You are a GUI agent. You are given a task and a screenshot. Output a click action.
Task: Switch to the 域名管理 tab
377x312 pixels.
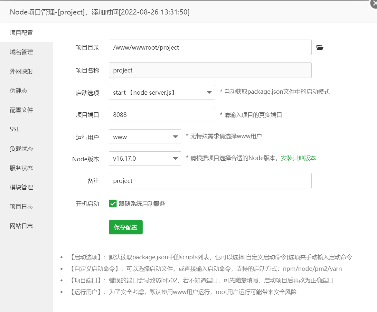[x=21, y=52]
